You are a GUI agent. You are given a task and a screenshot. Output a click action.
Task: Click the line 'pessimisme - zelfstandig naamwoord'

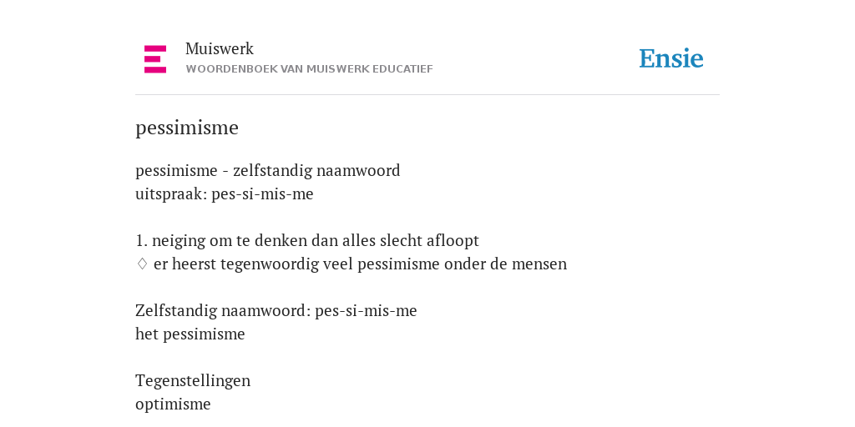click(268, 170)
